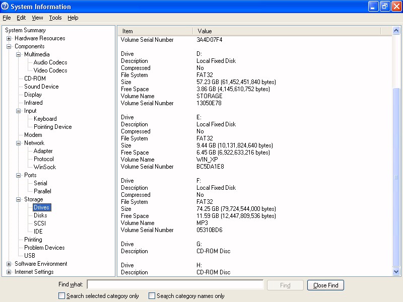Select Audio Codecs in the tree
The width and height of the screenshot is (403, 302).
tap(50, 62)
